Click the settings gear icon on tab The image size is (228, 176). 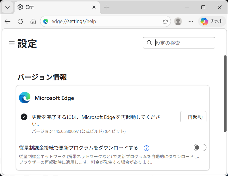(20, 7)
